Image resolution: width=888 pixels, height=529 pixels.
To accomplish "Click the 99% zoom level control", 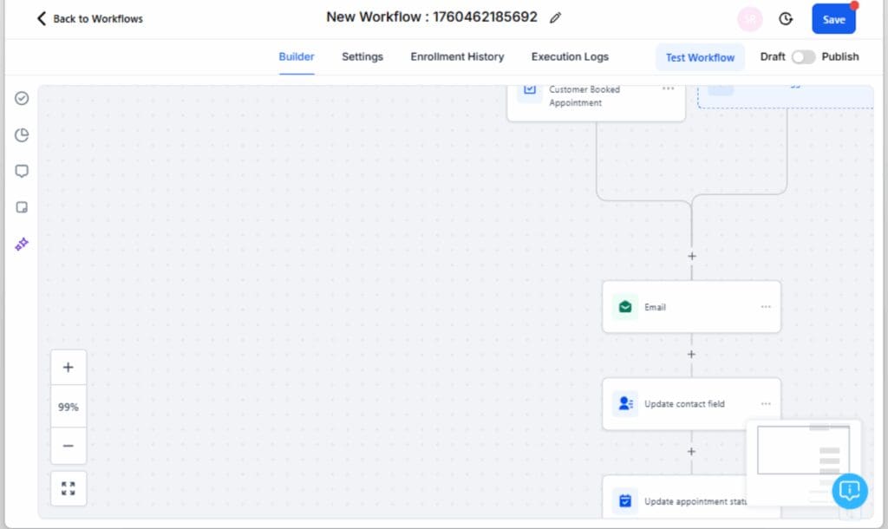I will click(x=69, y=405).
